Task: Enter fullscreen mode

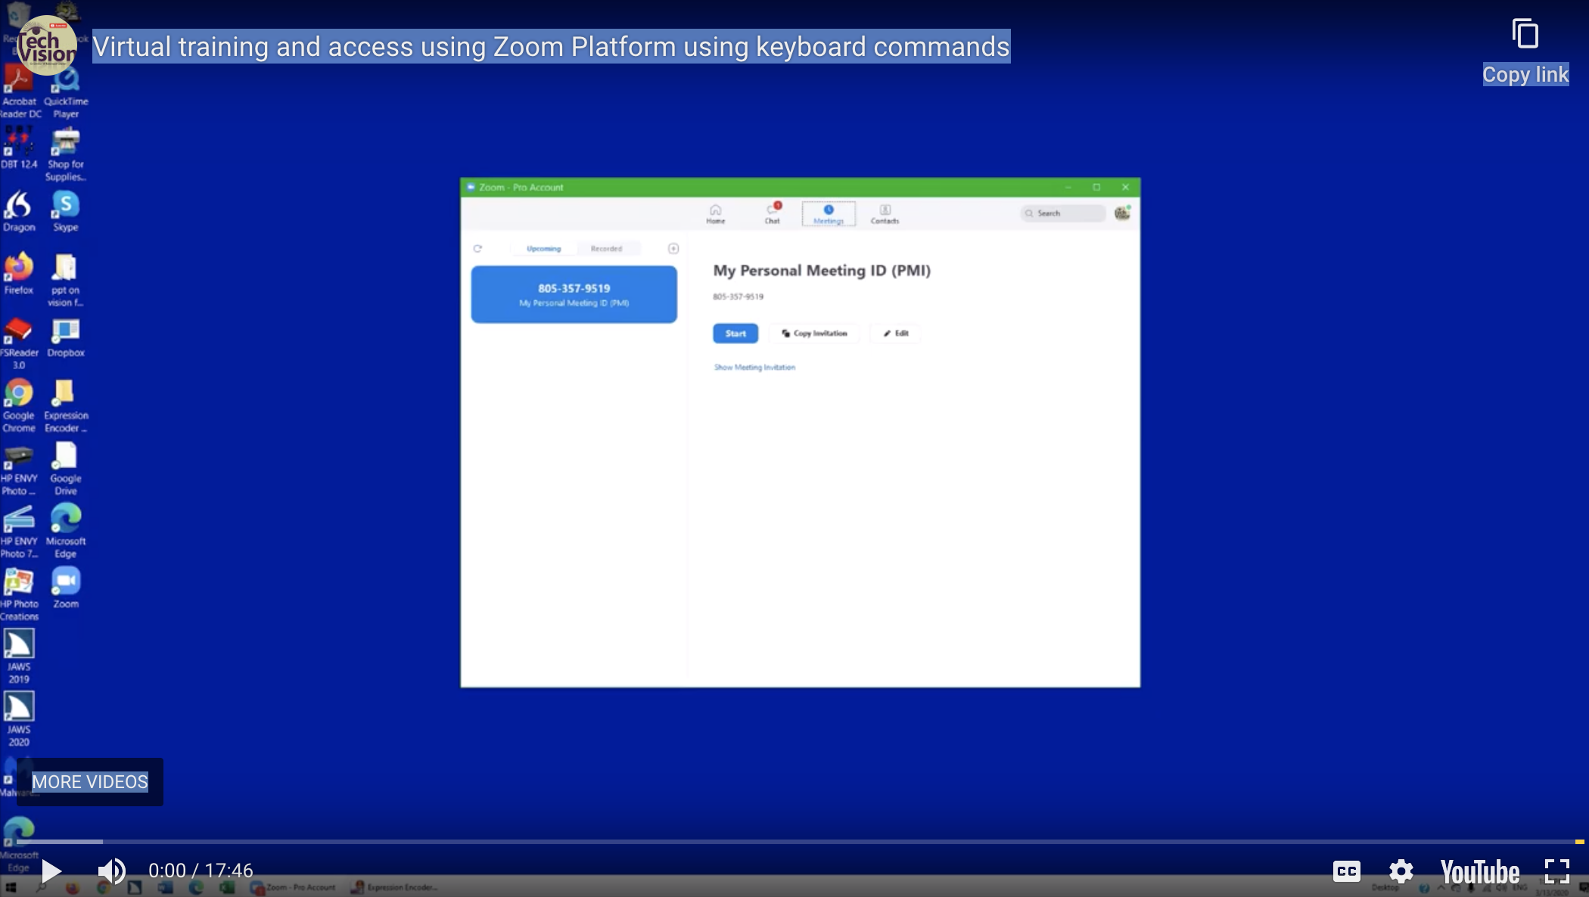Action: (x=1557, y=871)
